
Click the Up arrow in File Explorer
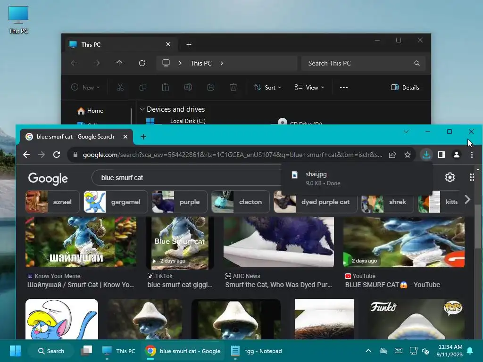pos(119,63)
